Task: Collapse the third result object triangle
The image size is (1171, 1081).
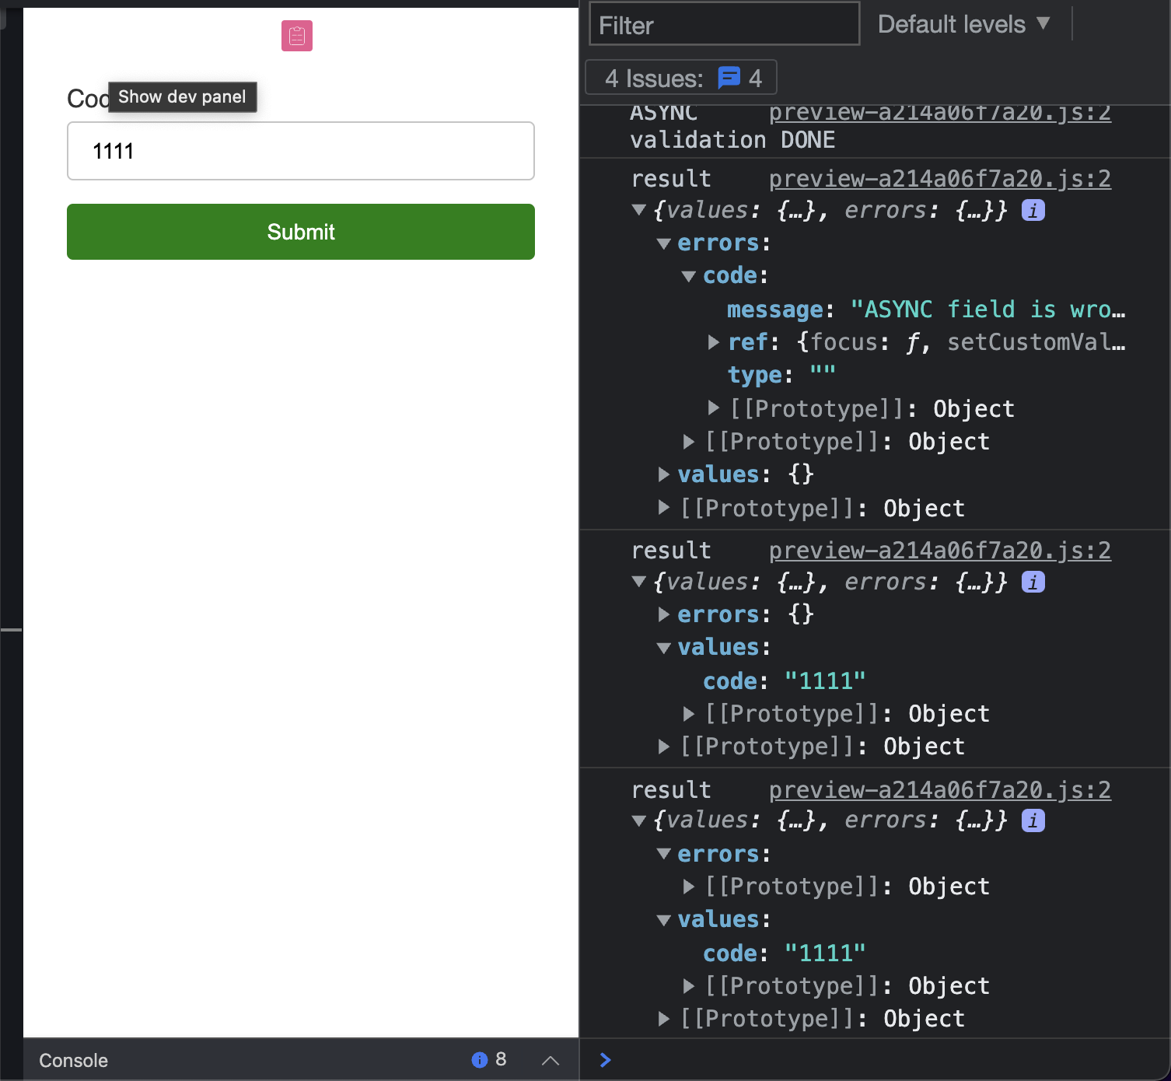Action: [x=639, y=820]
